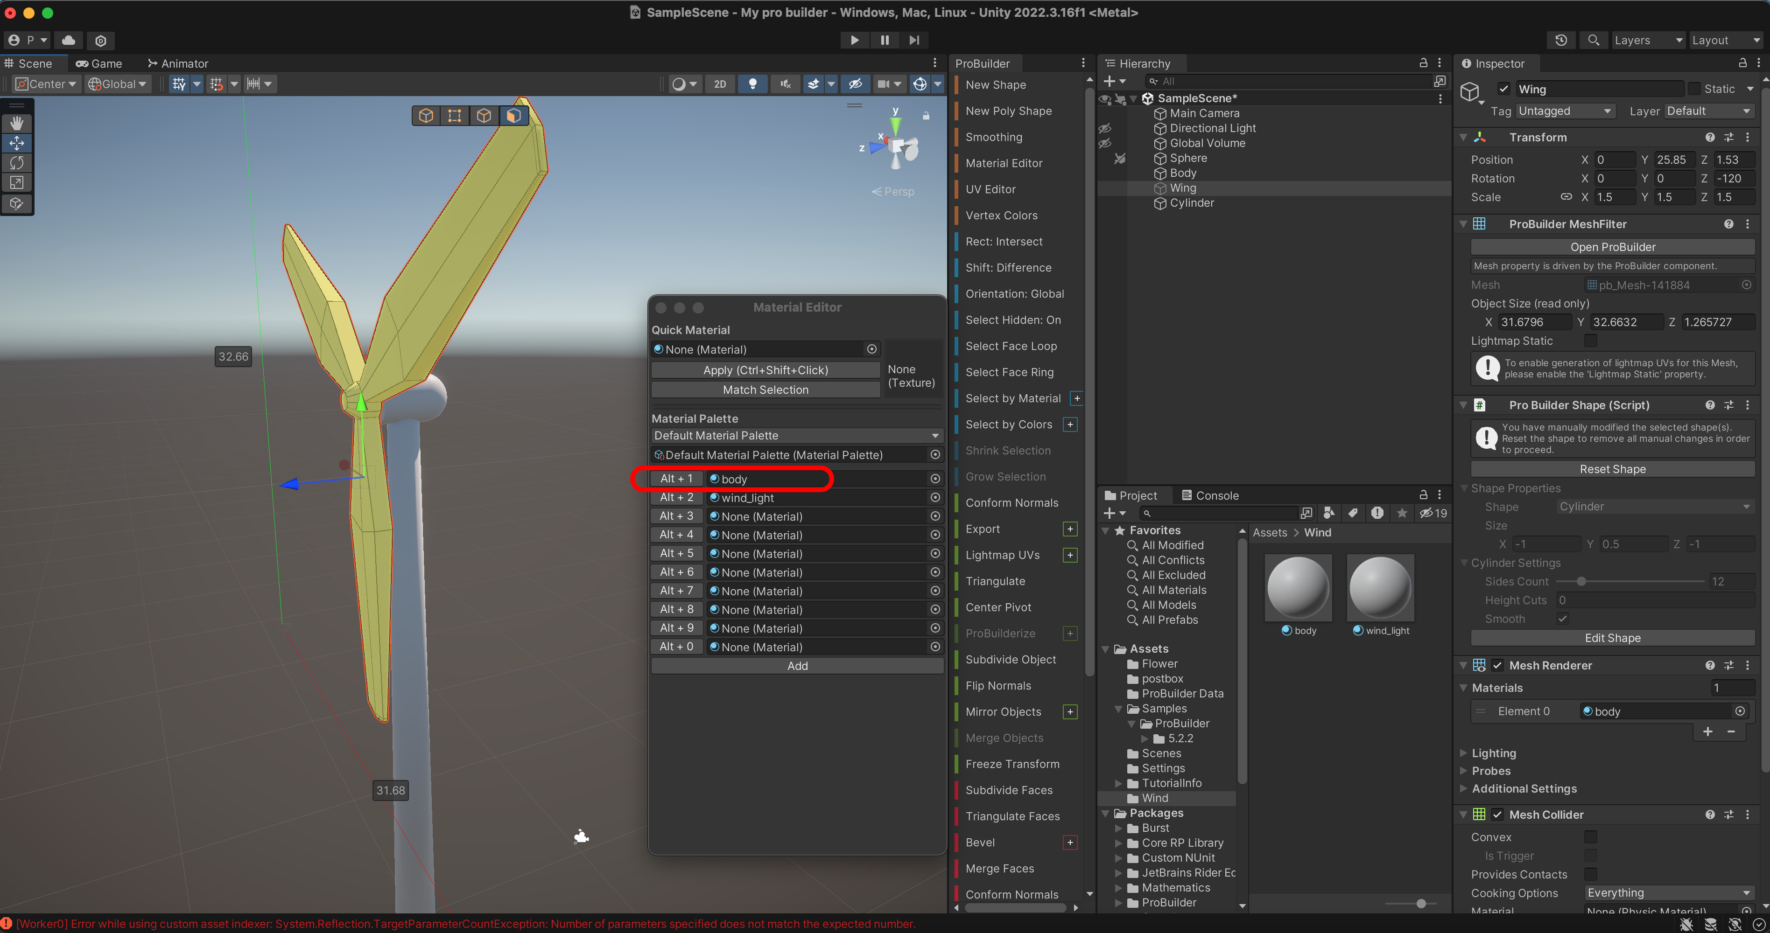Enable the Lightmap Static checkbox
This screenshot has height=933, width=1770.
1590,341
